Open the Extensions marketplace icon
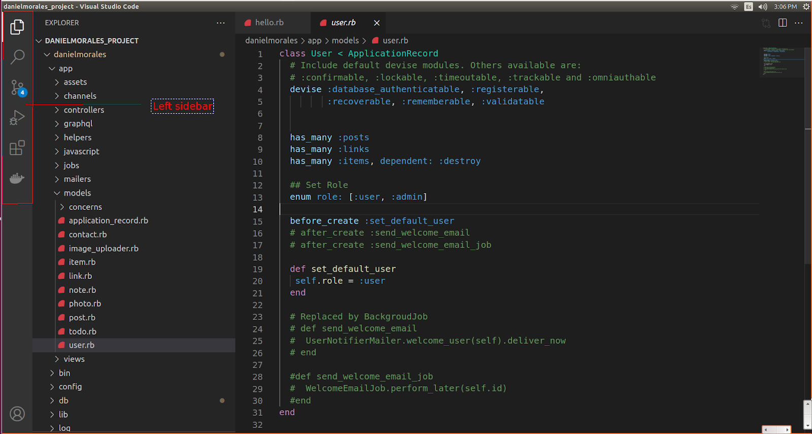 pyautogui.click(x=17, y=148)
